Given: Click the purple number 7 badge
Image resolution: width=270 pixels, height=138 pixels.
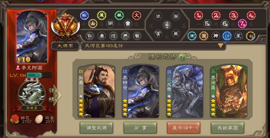Looking at the screenshot, I should tap(242, 24).
